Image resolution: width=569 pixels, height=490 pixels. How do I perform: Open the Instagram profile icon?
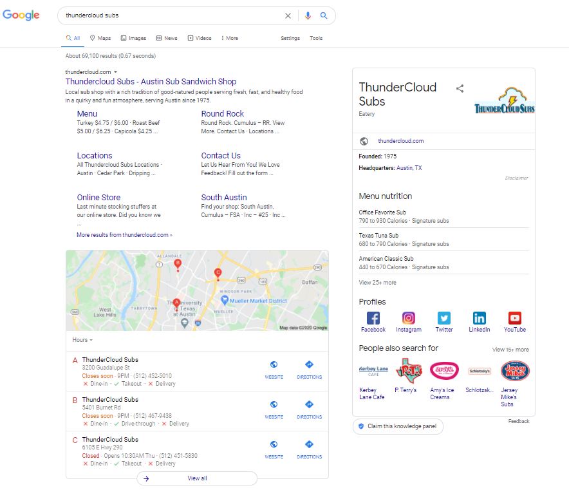click(x=408, y=318)
